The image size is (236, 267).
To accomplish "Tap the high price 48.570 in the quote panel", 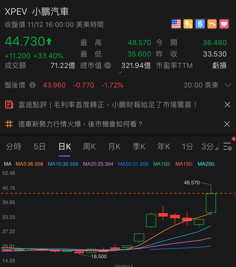I will click(x=139, y=43).
